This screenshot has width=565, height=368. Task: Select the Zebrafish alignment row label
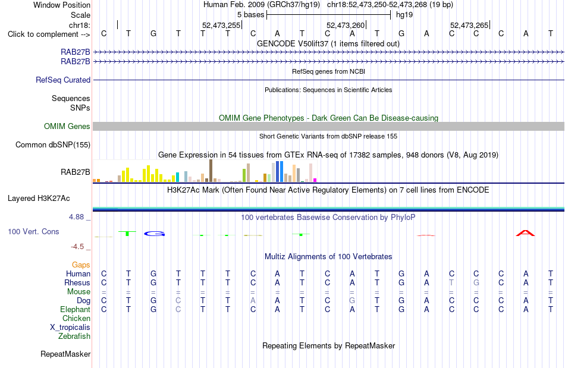click(x=74, y=336)
